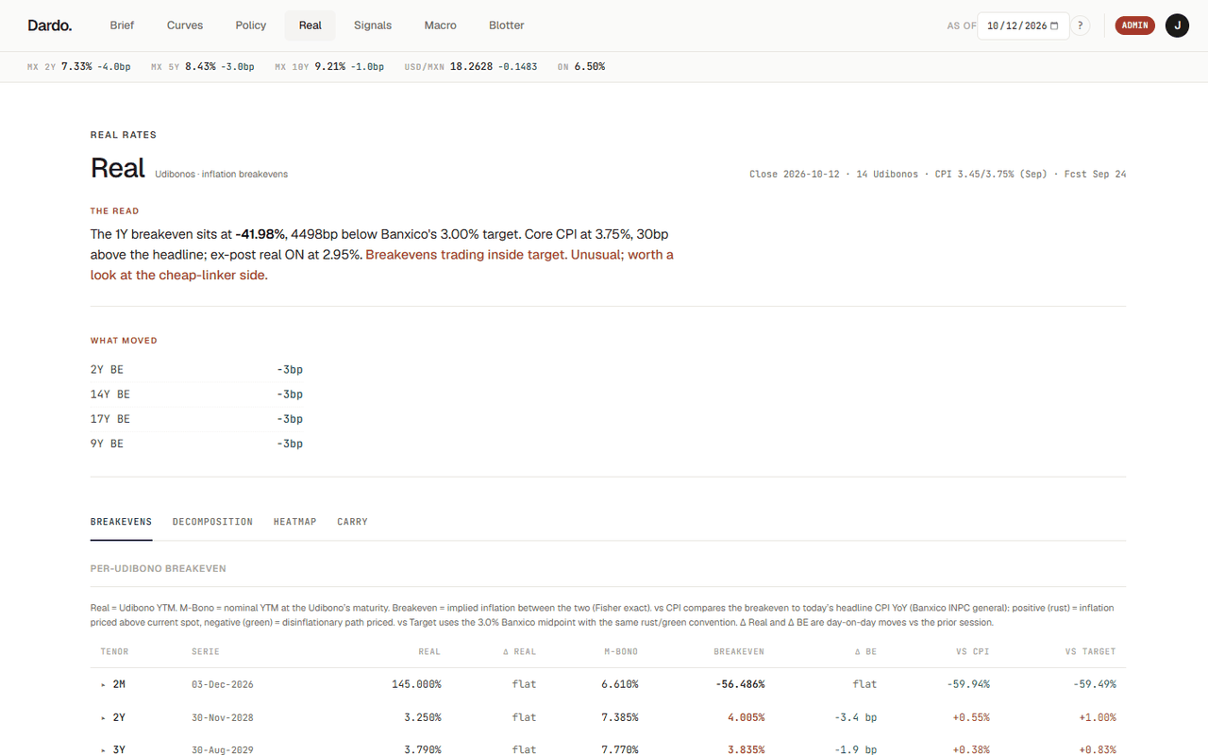1208x755 pixels.
Task: Open the Curves section
Action: pos(185,25)
